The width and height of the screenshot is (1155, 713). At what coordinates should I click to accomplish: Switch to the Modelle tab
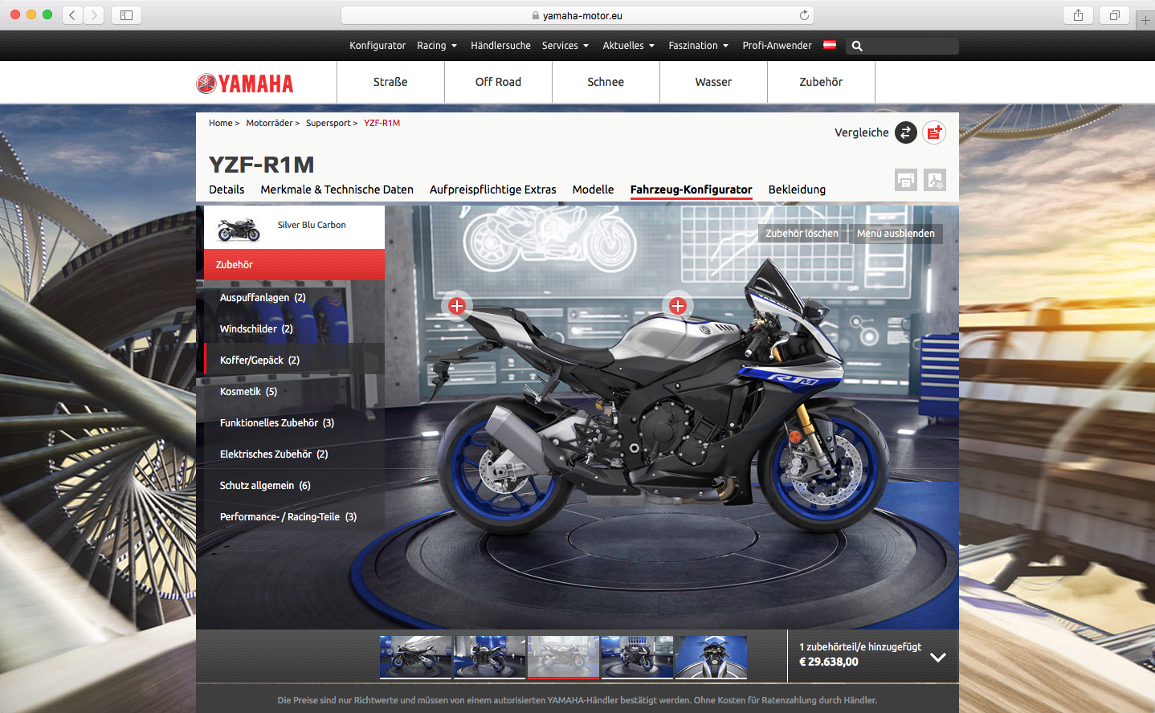pos(594,189)
